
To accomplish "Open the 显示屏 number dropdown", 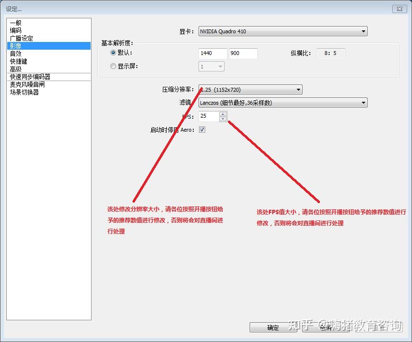I will click(x=212, y=67).
